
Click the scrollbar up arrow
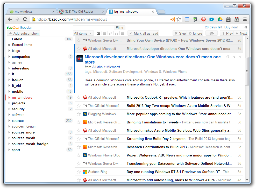[247, 39]
